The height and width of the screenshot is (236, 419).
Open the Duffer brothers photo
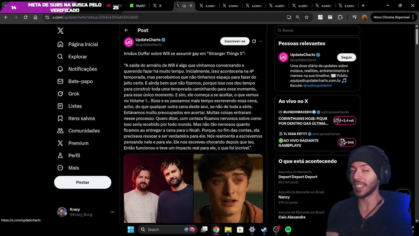tap(158, 188)
